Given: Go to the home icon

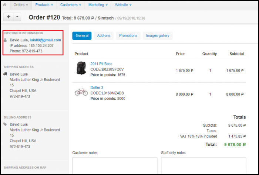Looking at the screenshot, I should (x=4, y=5).
